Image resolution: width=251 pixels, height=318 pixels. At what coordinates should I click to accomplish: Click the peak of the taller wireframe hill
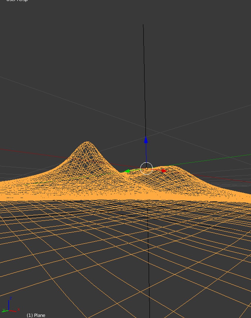click(87, 143)
